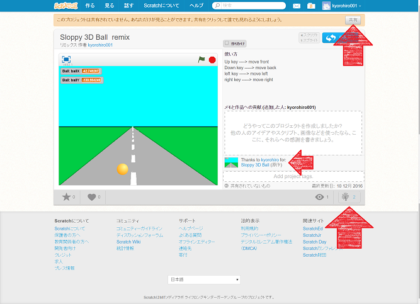Open the kyorohiro001 account dropdown

[x=346, y=6]
